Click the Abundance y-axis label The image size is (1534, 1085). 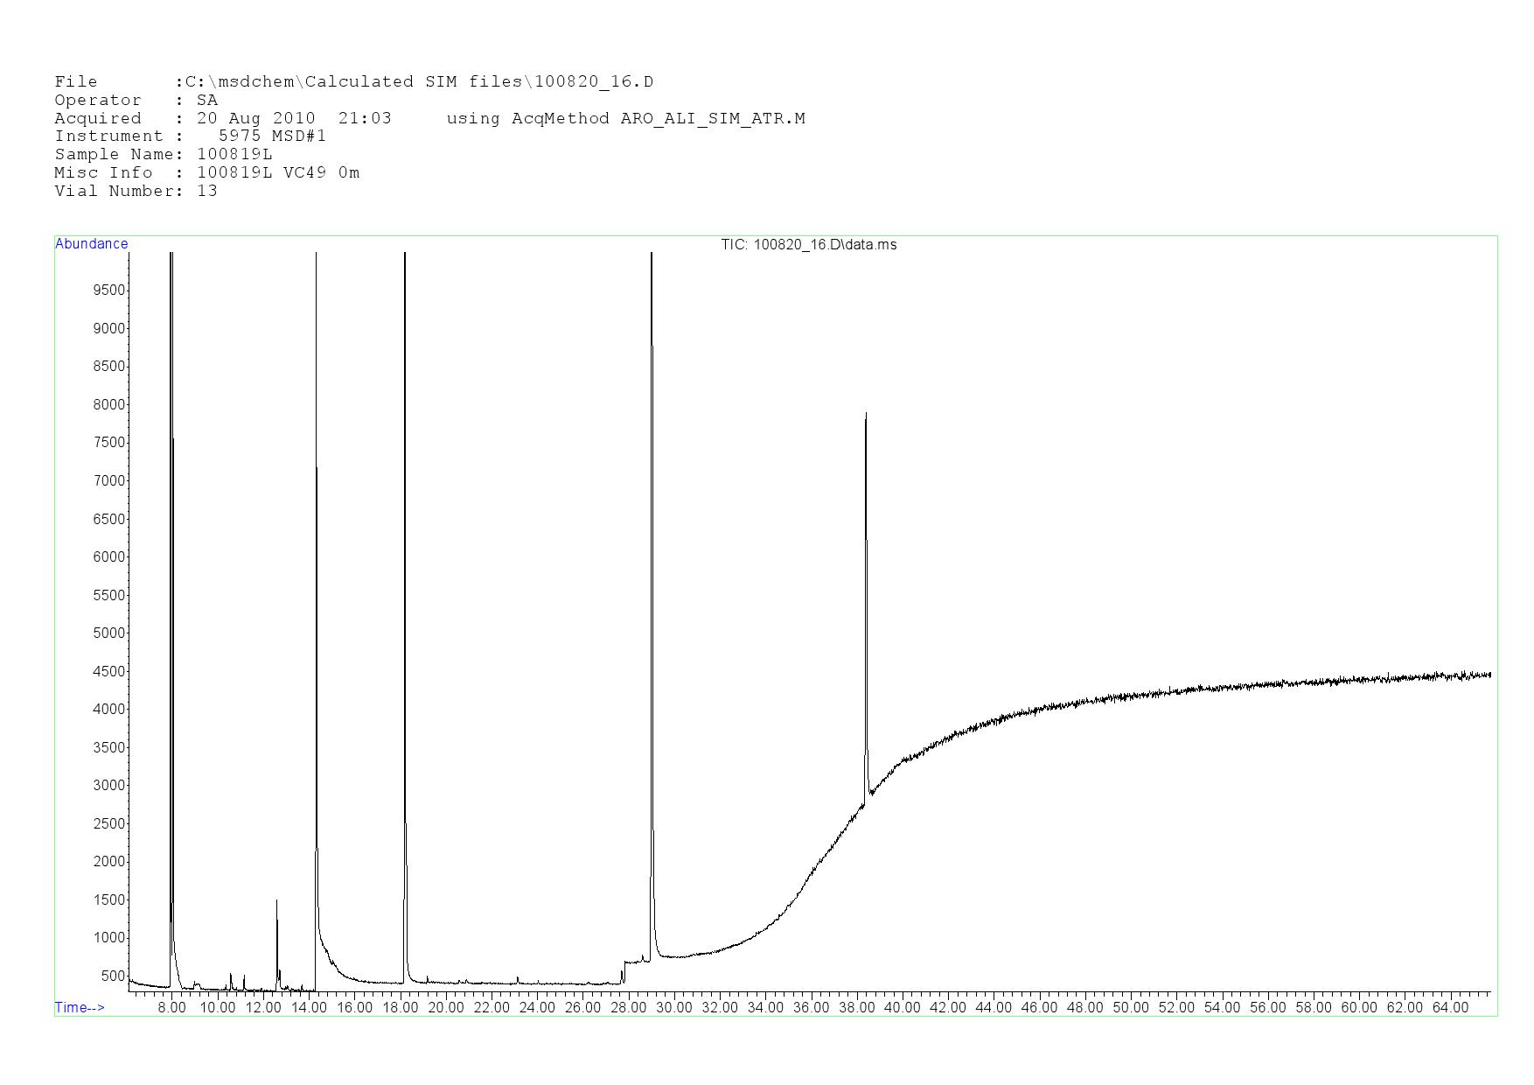pos(91,244)
